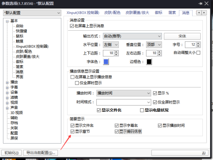
Task: Open the 播放时间 dropdown
Action: (124, 93)
